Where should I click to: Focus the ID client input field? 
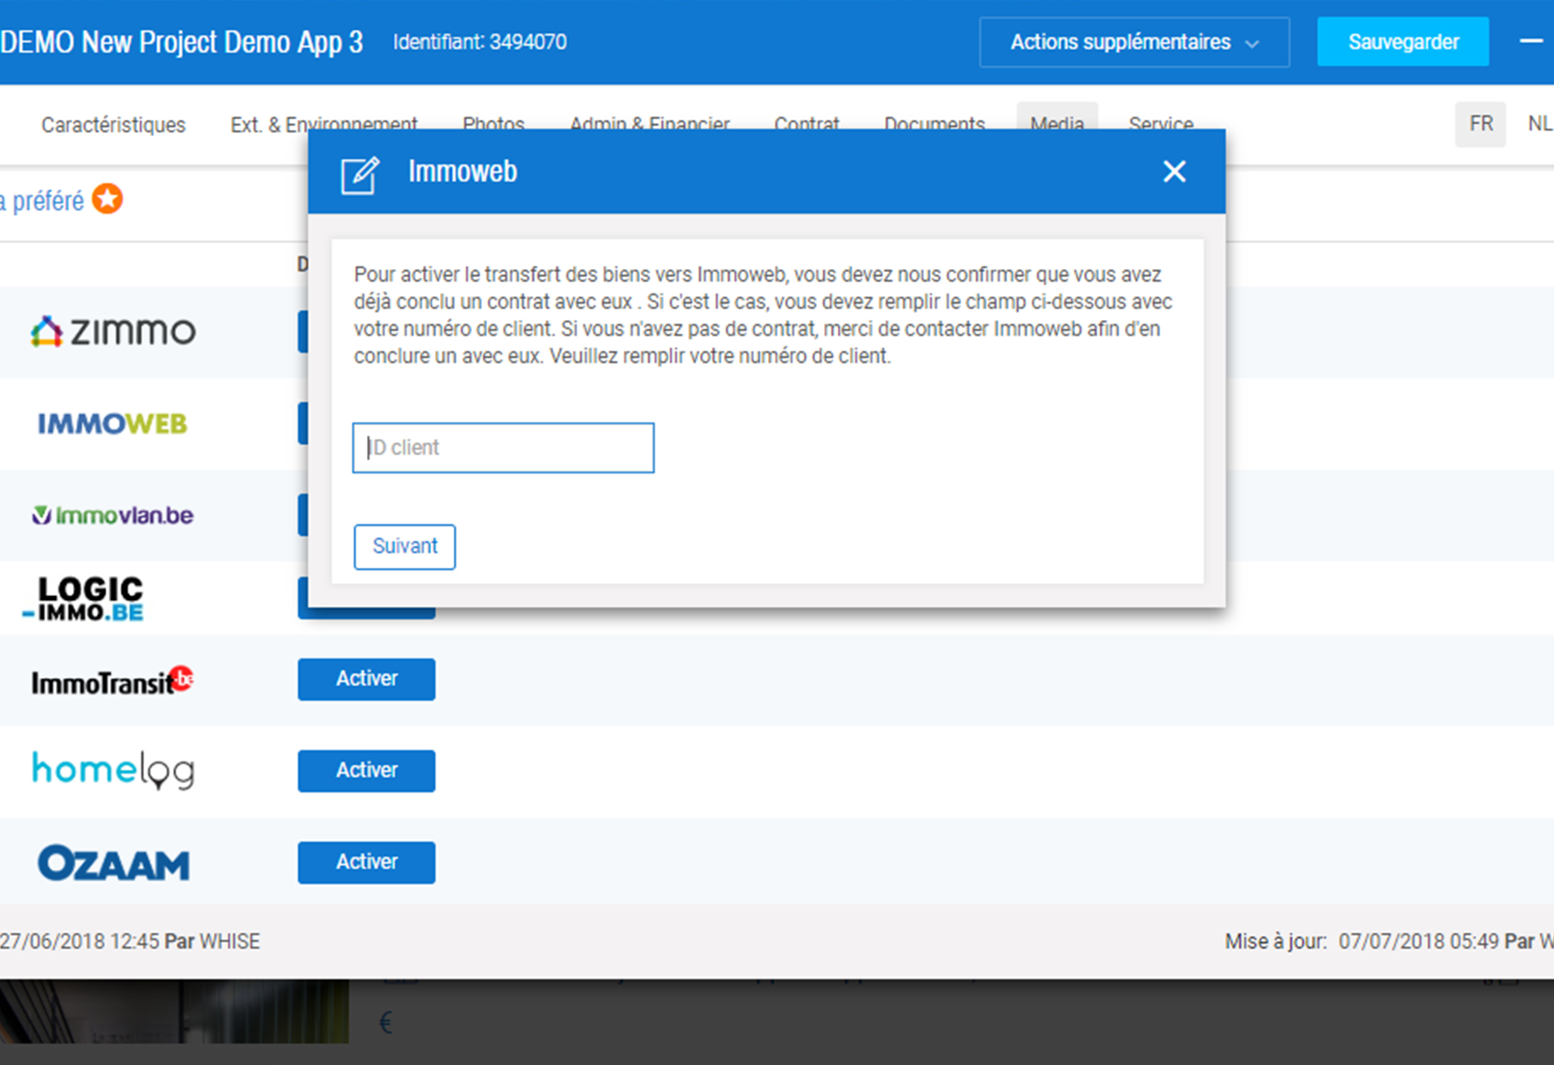pos(503,447)
